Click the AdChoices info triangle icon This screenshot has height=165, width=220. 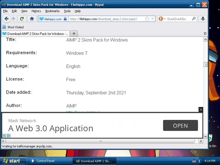9,136
